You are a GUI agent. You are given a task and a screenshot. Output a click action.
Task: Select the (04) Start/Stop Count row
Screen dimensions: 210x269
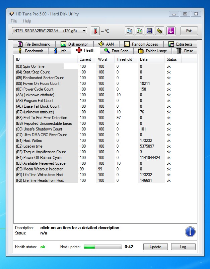106,72
